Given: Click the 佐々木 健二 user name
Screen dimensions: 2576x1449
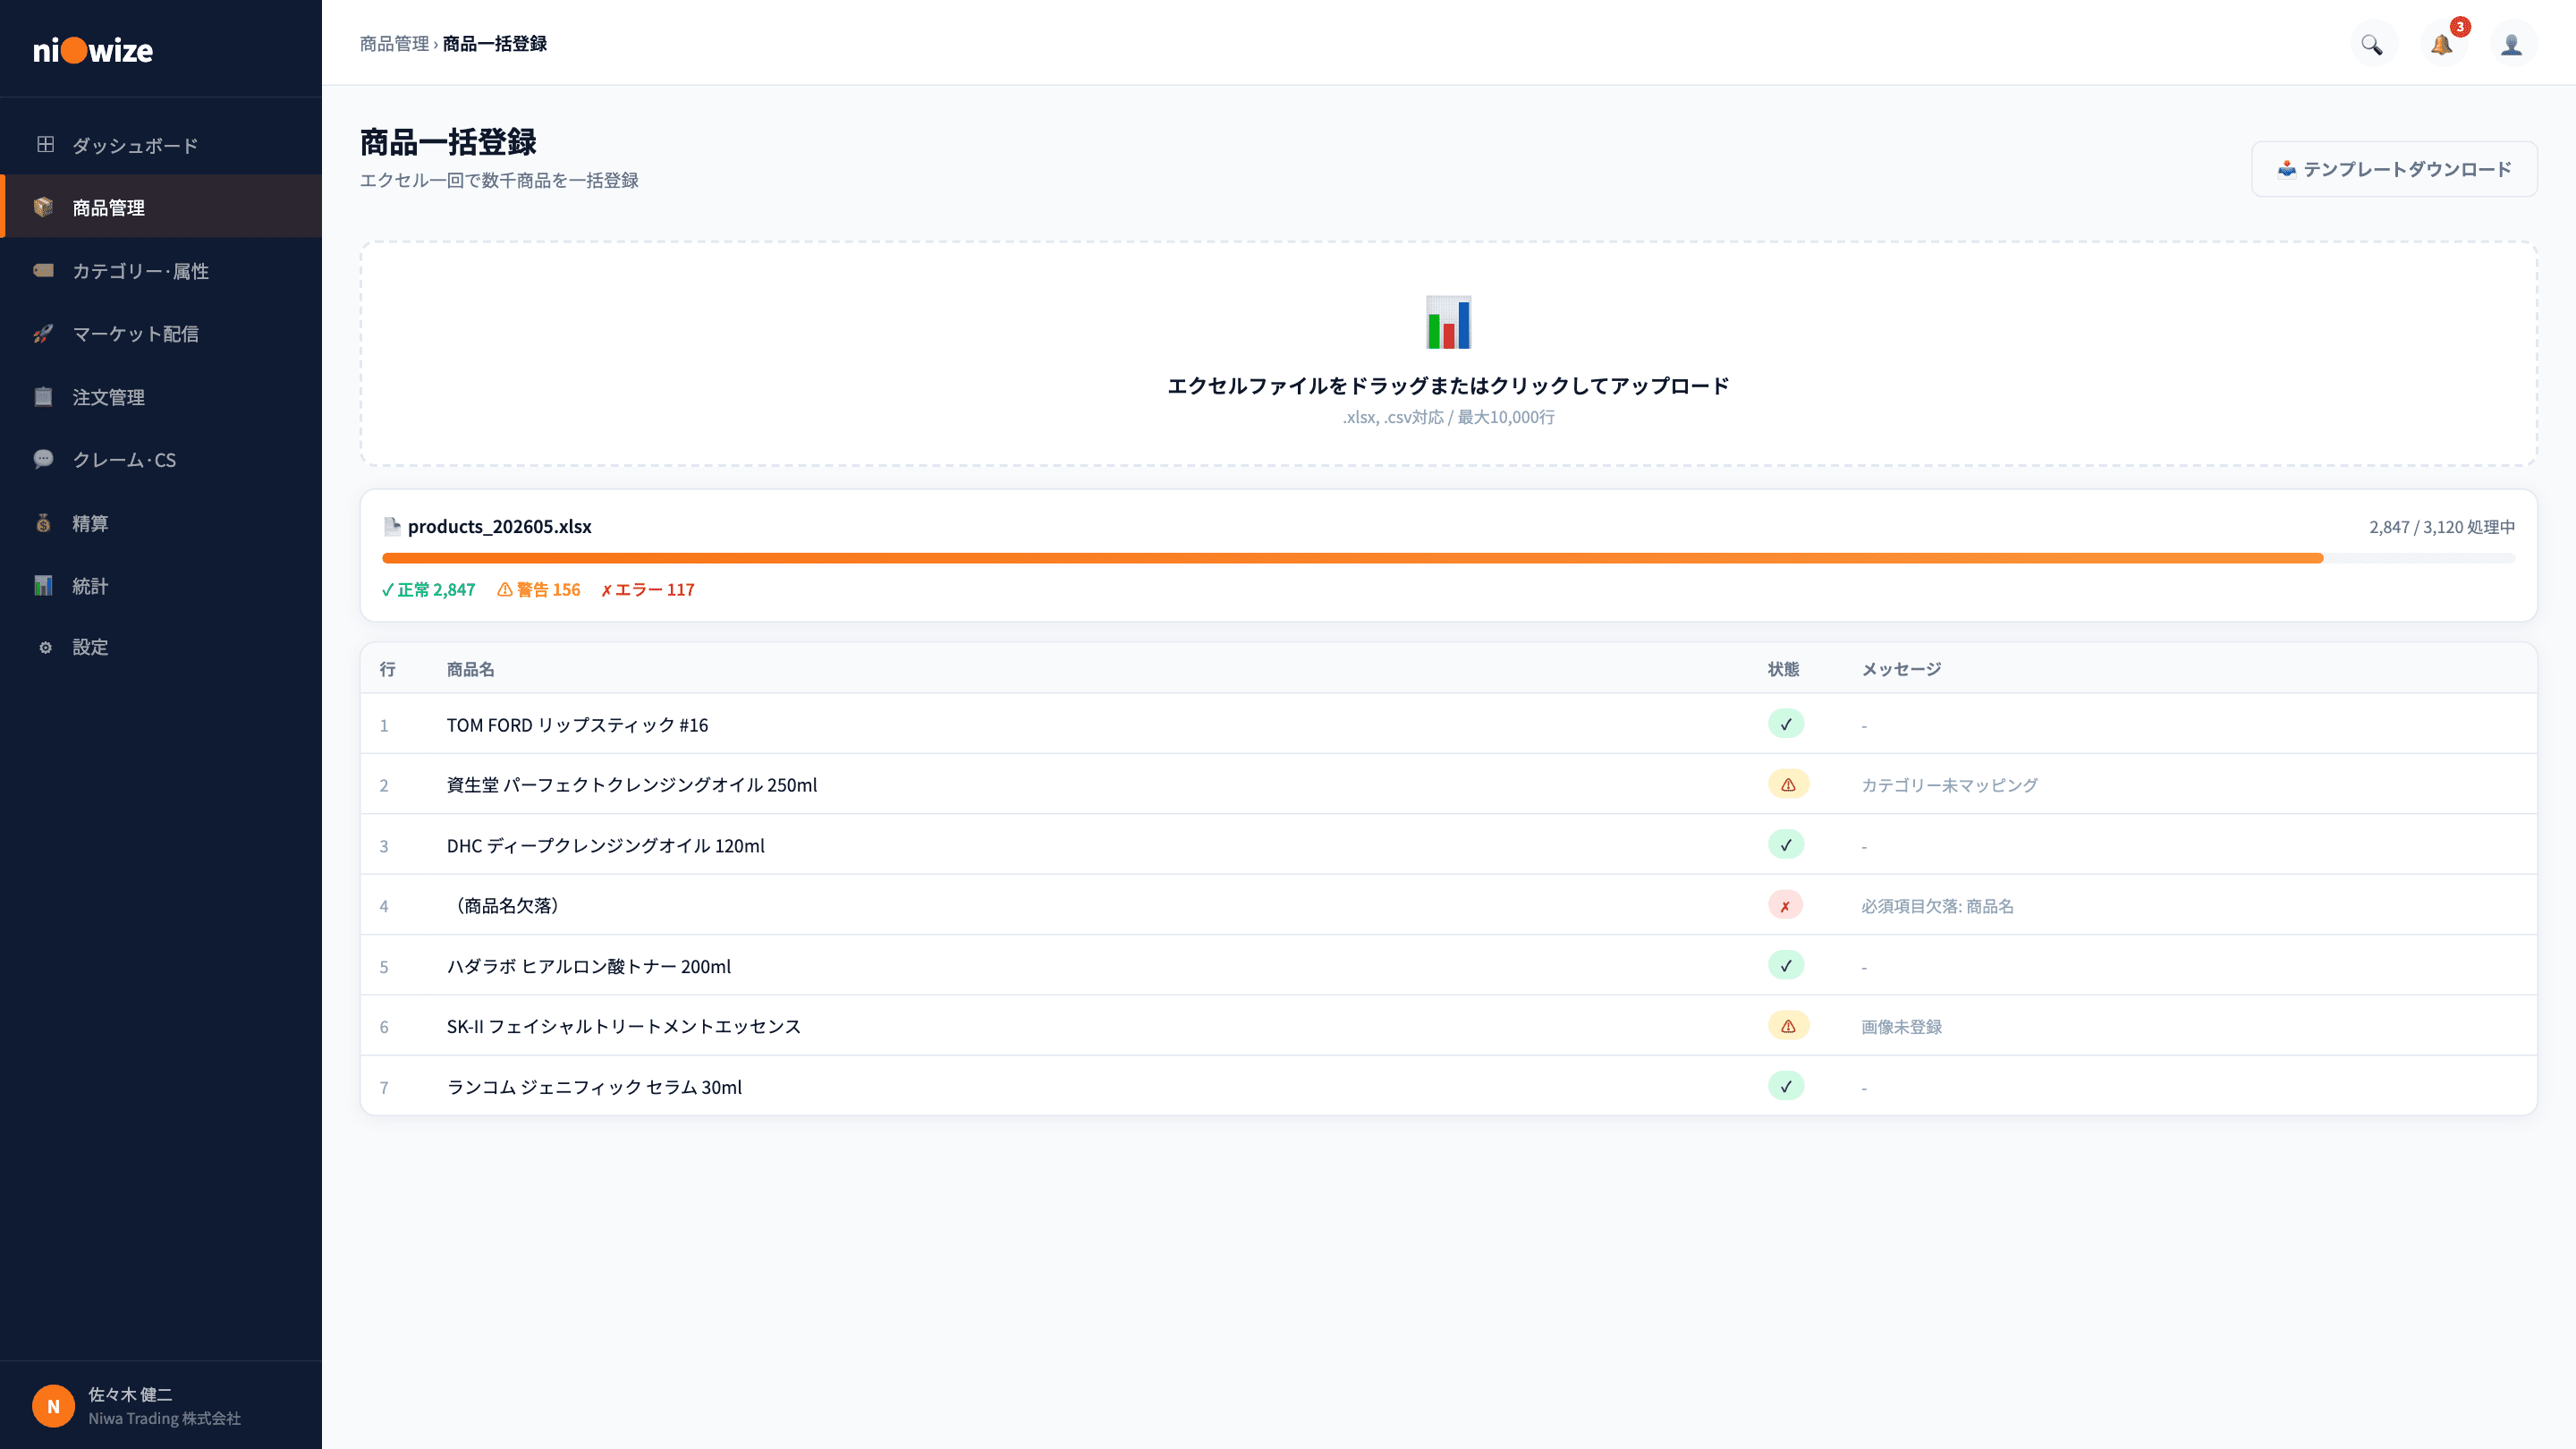Looking at the screenshot, I should (130, 1394).
